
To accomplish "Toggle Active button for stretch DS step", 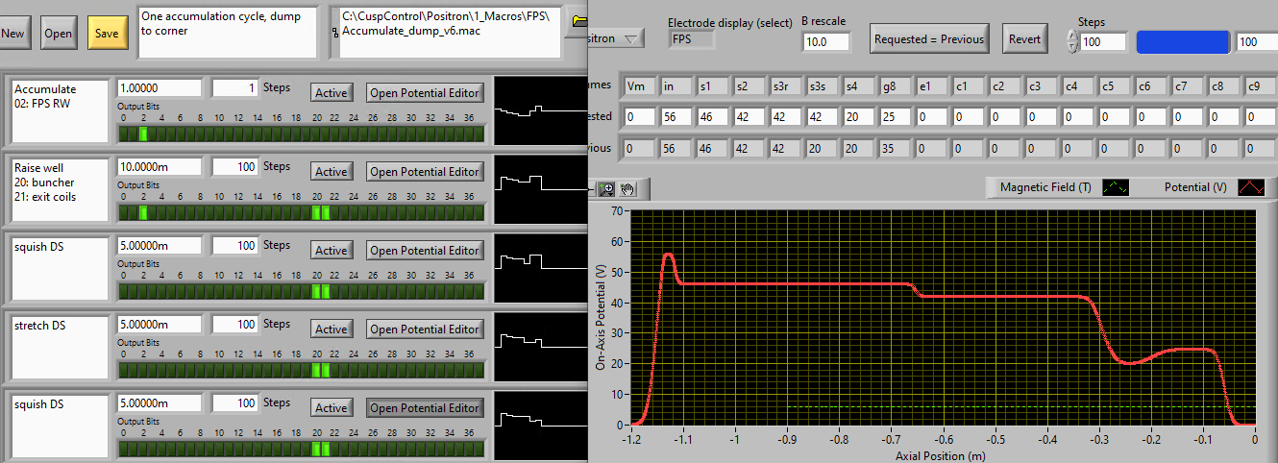I will pos(332,329).
